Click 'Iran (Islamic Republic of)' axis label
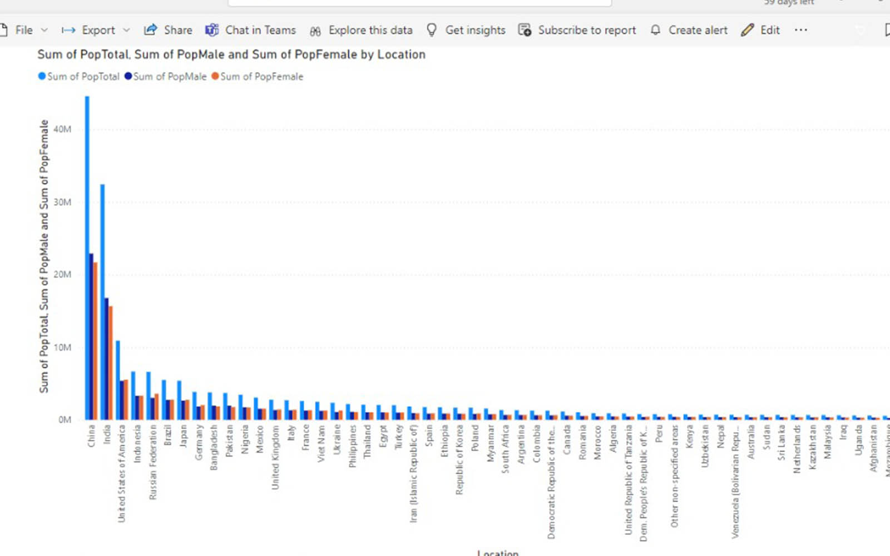Image resolution: width=890 pixels, height=556 pixels. (x=413, y=474)
